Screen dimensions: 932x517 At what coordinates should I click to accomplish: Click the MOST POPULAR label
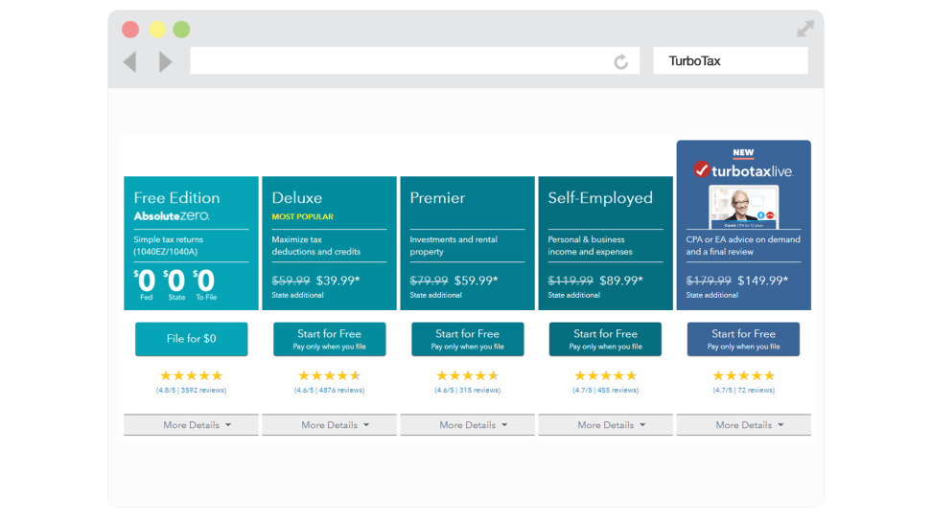303,216
